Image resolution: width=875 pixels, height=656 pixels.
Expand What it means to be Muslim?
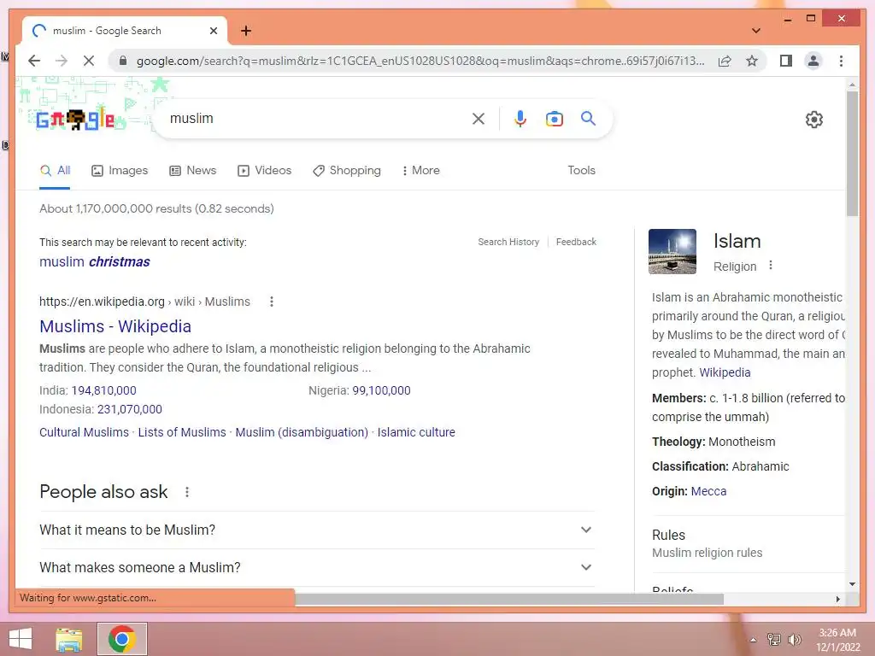[x=316, y=530]
